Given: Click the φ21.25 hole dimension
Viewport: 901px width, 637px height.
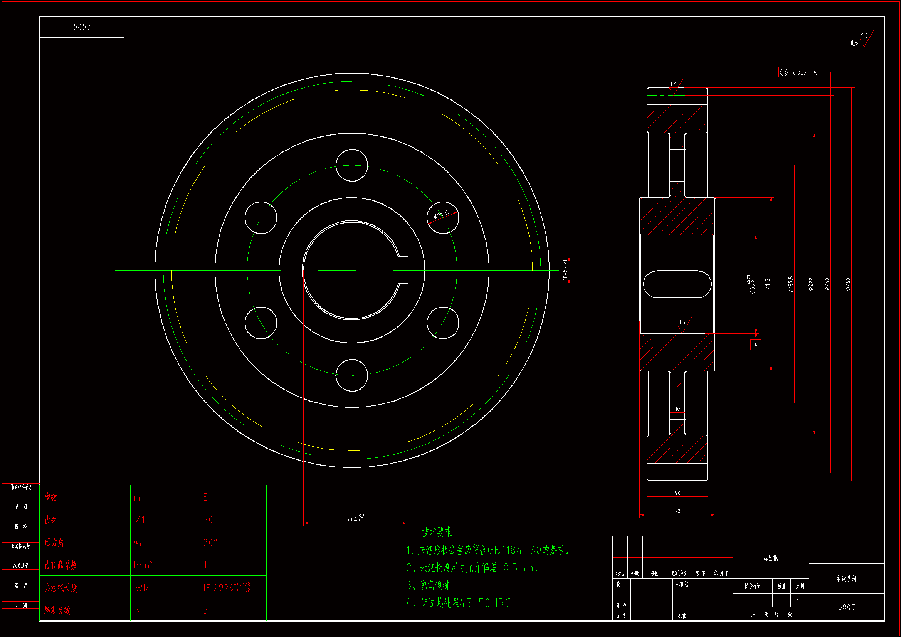Looking at the screenshot, I should click(x=442, y=215).
